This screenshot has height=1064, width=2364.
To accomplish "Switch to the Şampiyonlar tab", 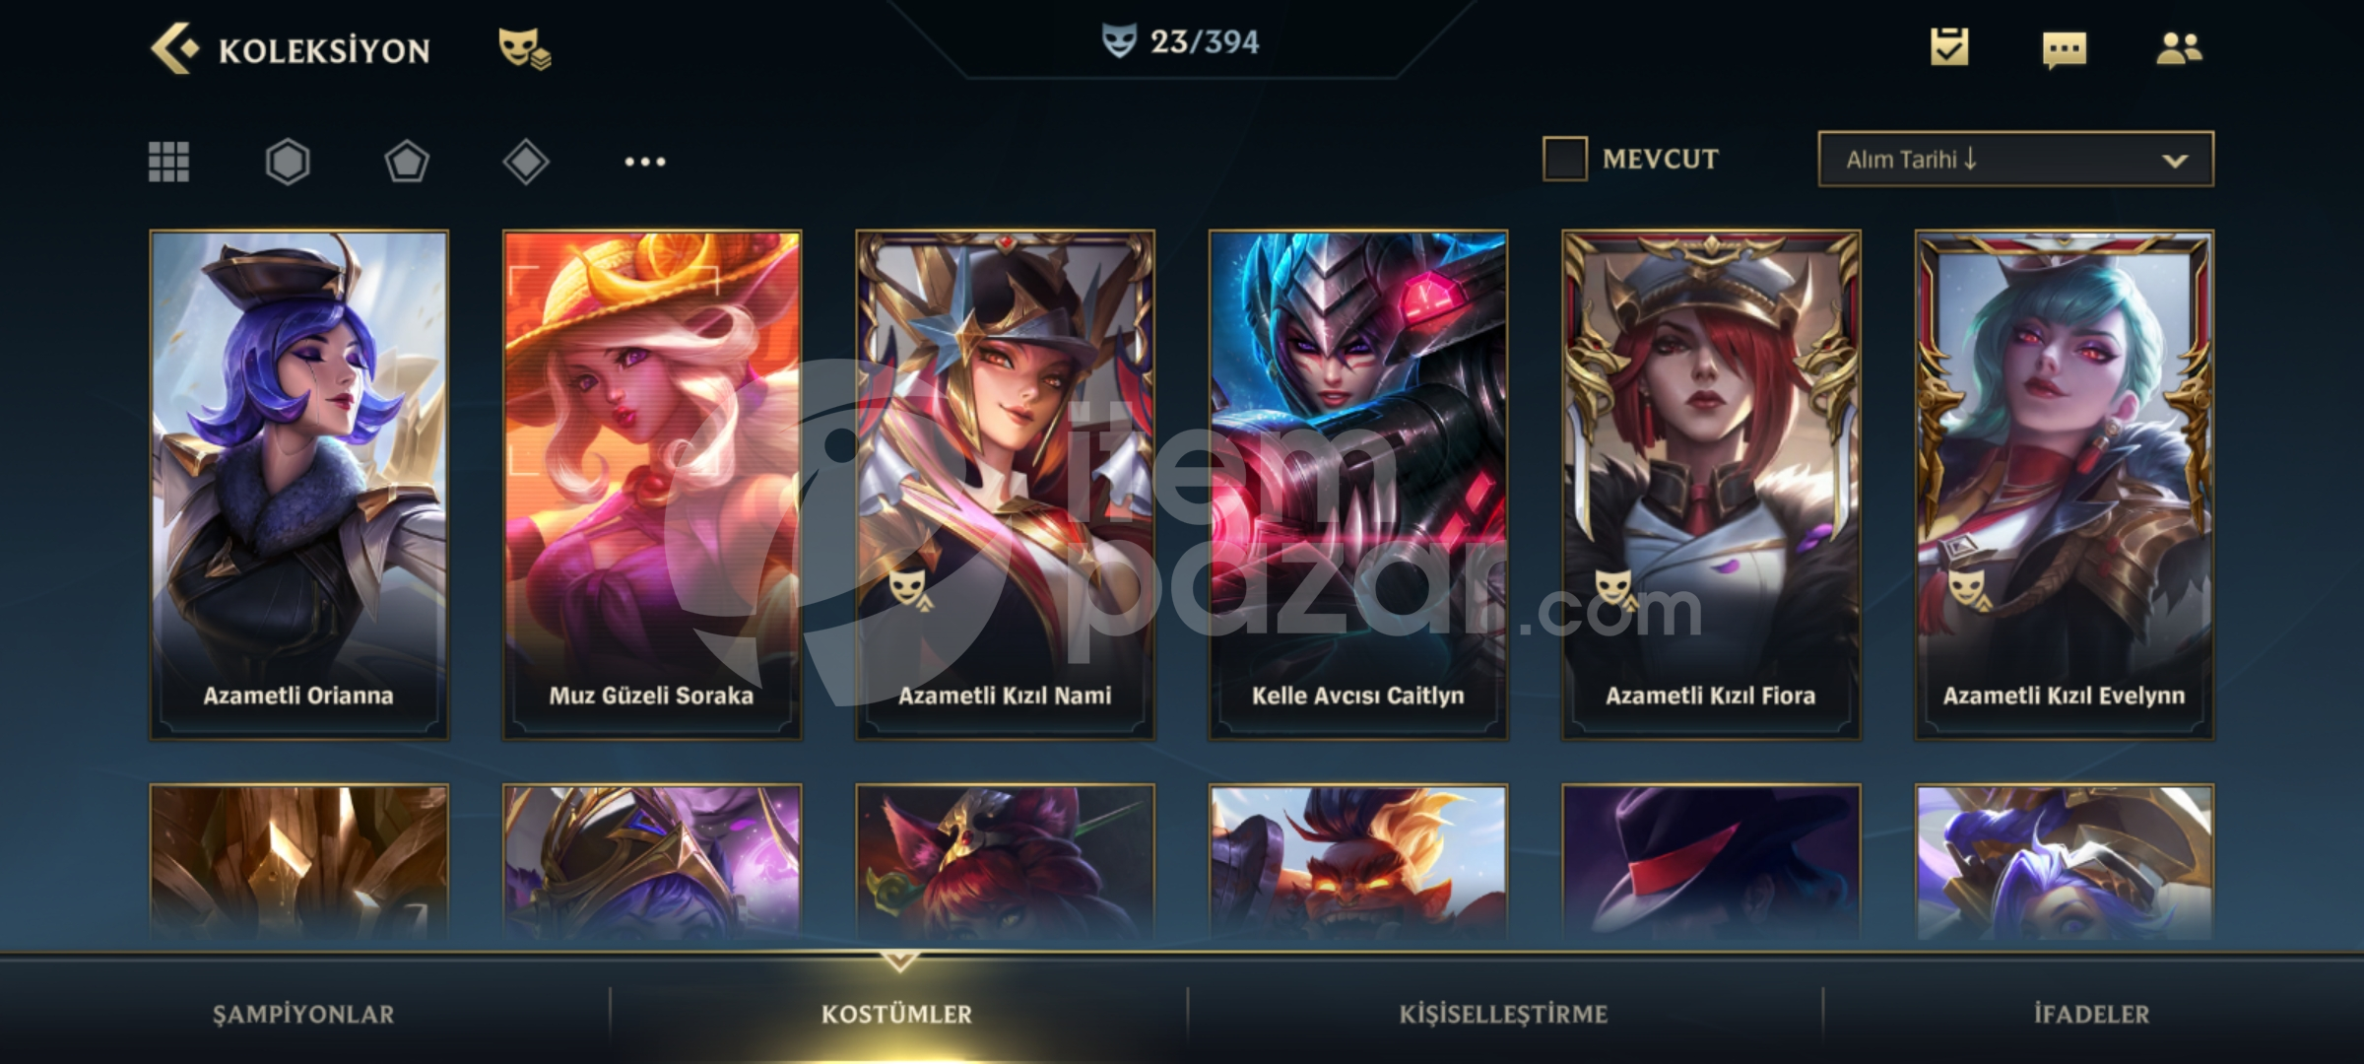I will 303,1014.
